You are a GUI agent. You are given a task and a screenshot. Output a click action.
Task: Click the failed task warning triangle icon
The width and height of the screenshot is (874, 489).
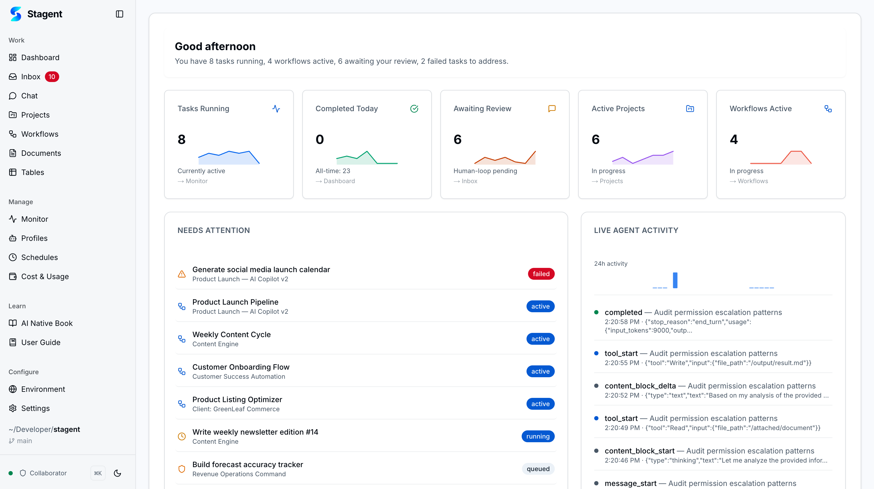point(182,274)
